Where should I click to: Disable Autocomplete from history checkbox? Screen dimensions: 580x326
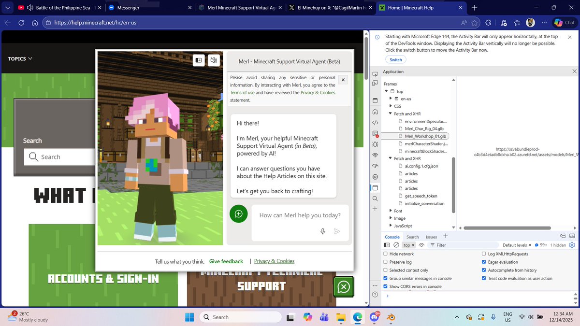click(484, 270)
